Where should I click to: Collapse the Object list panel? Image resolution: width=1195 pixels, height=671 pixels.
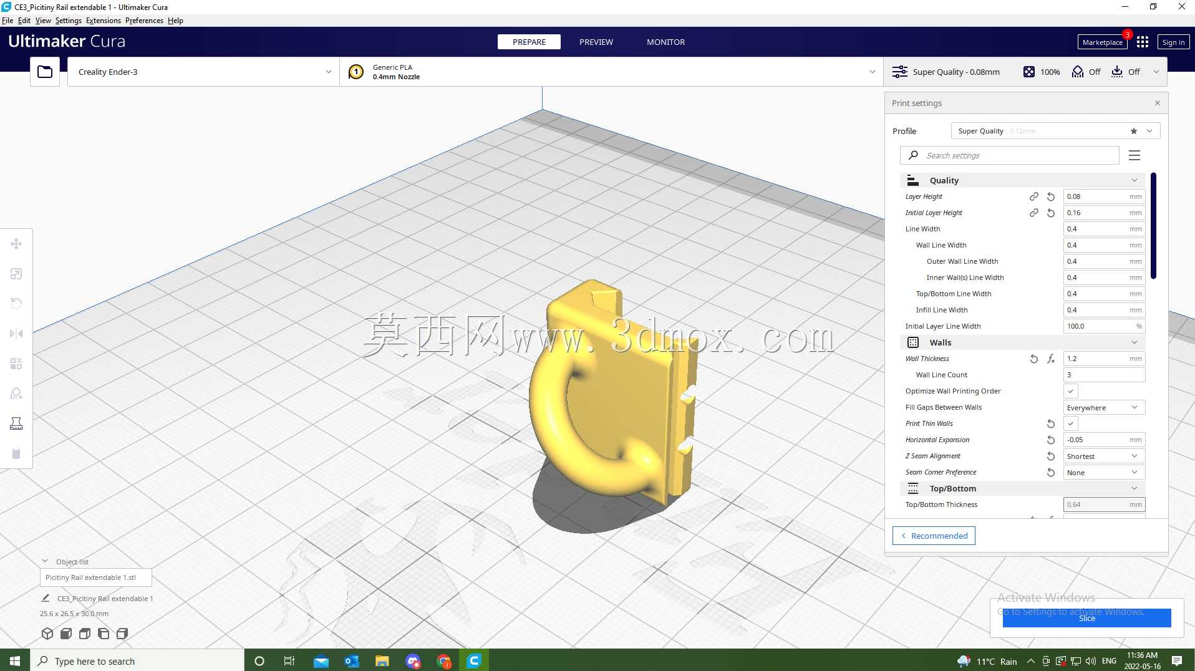click(45, 561)
